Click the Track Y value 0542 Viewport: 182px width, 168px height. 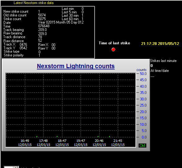click(x=23, y=48)
